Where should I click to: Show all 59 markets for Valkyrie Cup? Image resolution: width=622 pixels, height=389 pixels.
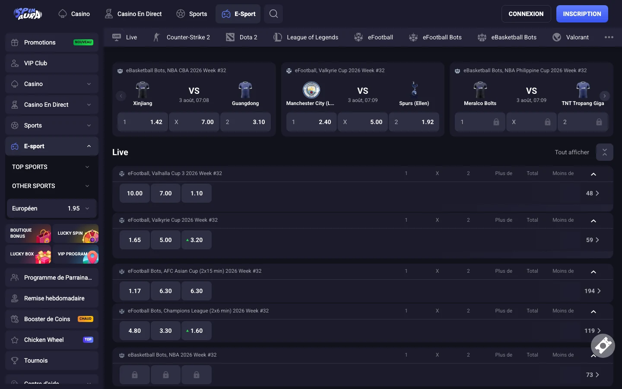click(593, 240)
